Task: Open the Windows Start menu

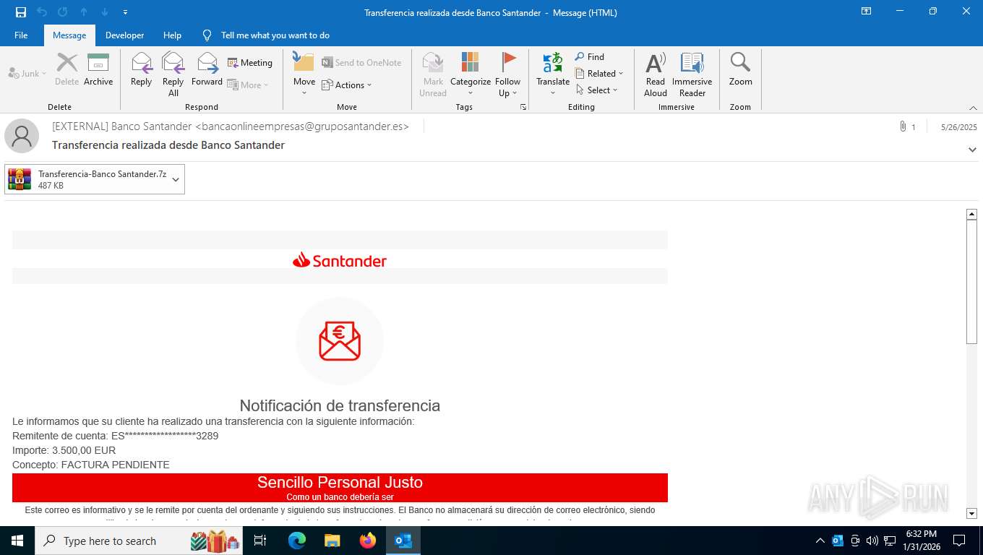Action: tap(17, 541)
